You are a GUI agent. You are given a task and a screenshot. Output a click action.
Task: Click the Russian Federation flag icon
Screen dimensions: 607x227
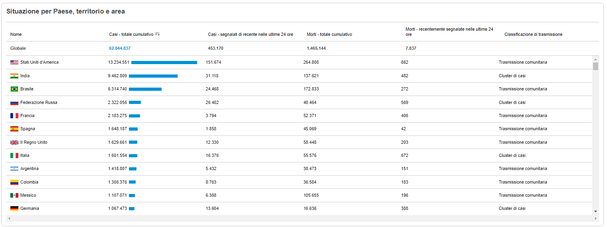[x=14, y=102]
